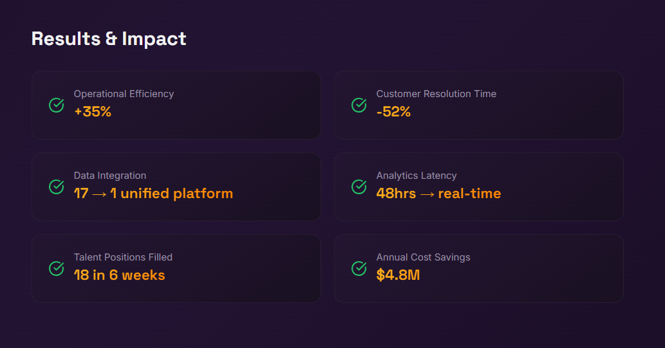The width and height of the screenshot is (665, 348).
Task: Select the Results & Impact heading
Action: click(x=109, y=39)
